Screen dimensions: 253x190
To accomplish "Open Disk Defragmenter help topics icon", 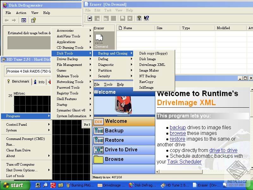I will 33,20.
